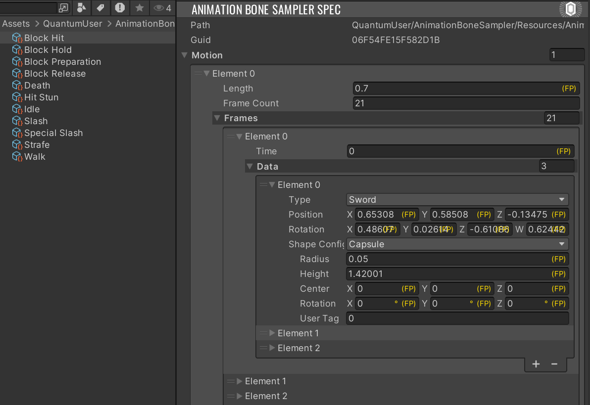This screenshot has height=405, width=590.
Task: Click the star favorites icon in Project toolbar
Action: [140, 8]
